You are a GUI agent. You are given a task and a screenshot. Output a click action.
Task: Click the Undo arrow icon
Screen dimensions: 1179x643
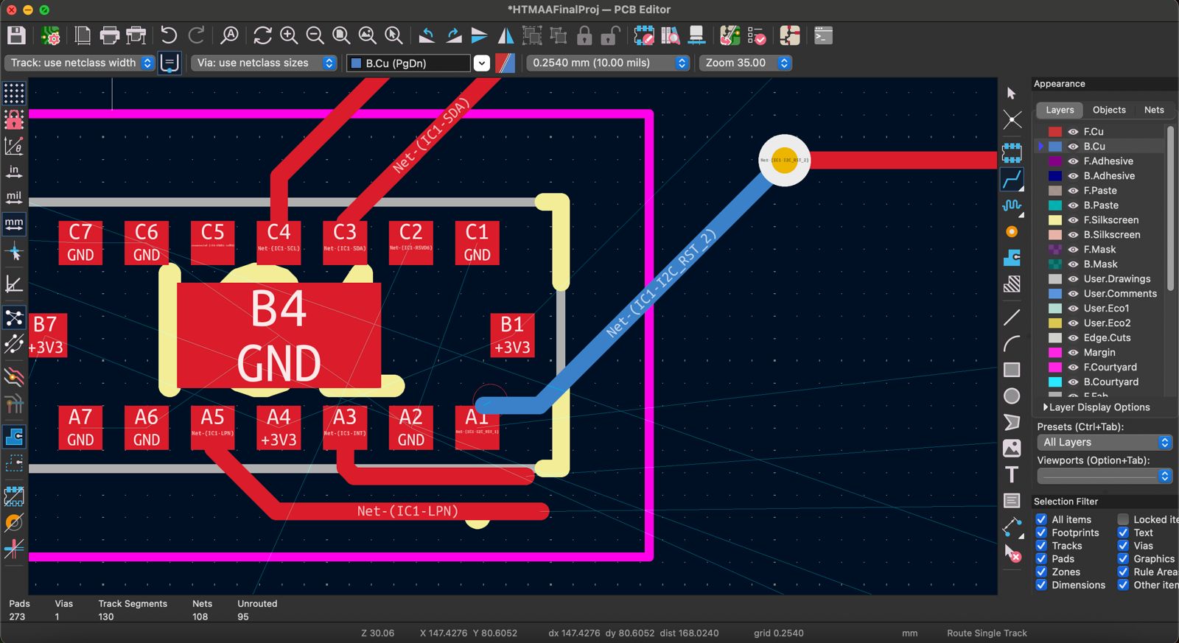pyautogui.click(x=169, y=35)
